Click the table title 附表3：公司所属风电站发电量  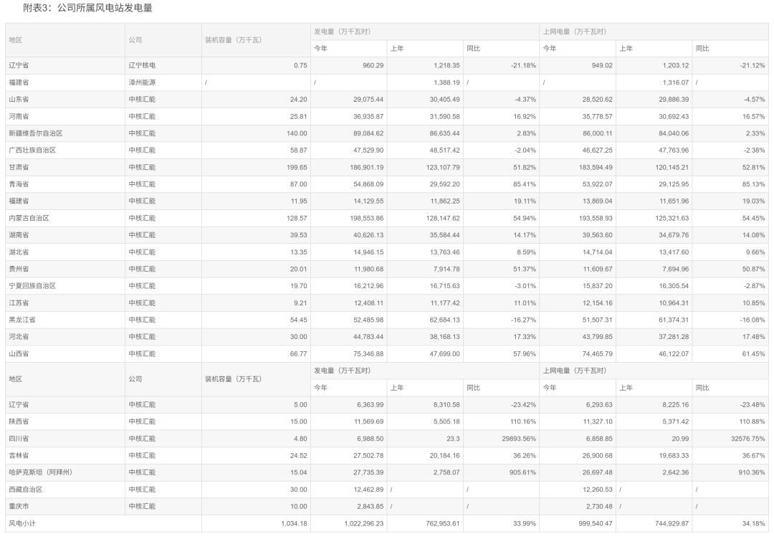87,8
